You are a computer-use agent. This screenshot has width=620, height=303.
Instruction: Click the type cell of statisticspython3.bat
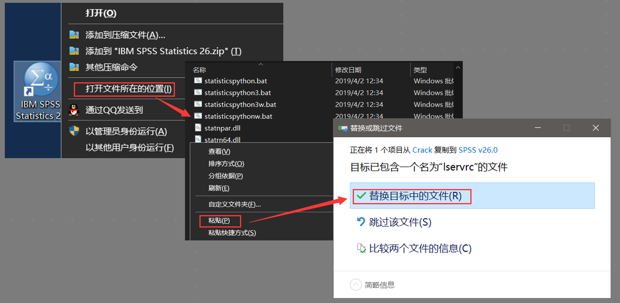pyautogui.click(x=434, y=93)
